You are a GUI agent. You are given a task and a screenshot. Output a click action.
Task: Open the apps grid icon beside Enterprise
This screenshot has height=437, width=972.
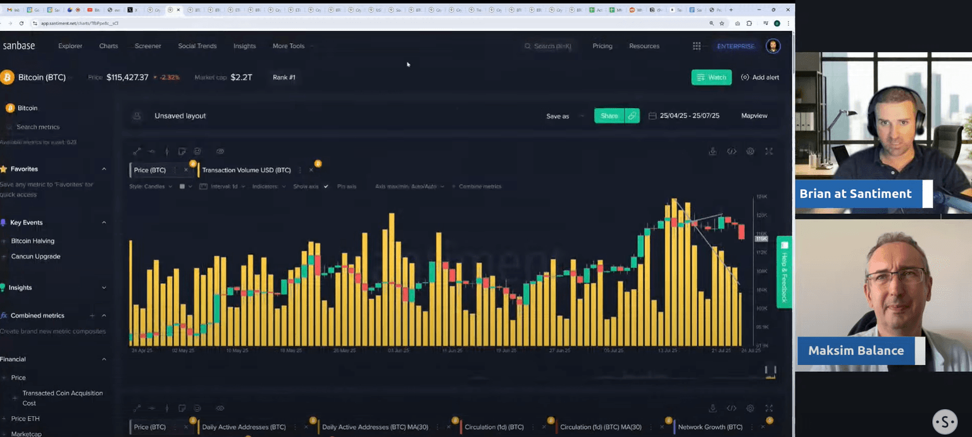pyautogui.click(x=697, y=46)
